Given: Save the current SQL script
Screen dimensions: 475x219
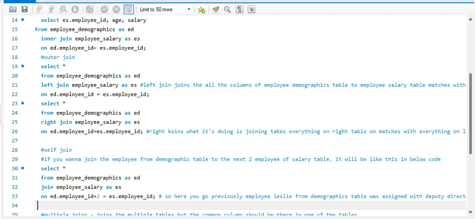Looking at the screenshot, I should 24,9.
